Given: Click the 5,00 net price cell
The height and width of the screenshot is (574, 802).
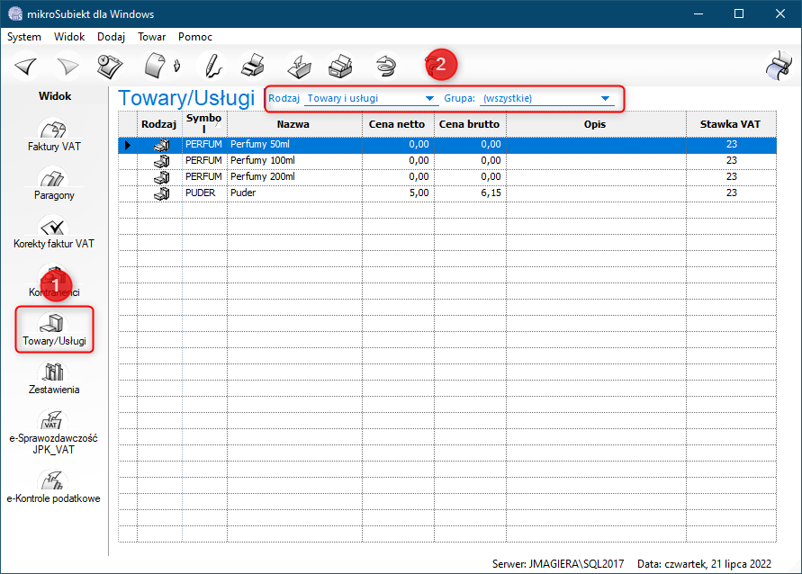Looking at the screenshot, I should coord(398,193).
